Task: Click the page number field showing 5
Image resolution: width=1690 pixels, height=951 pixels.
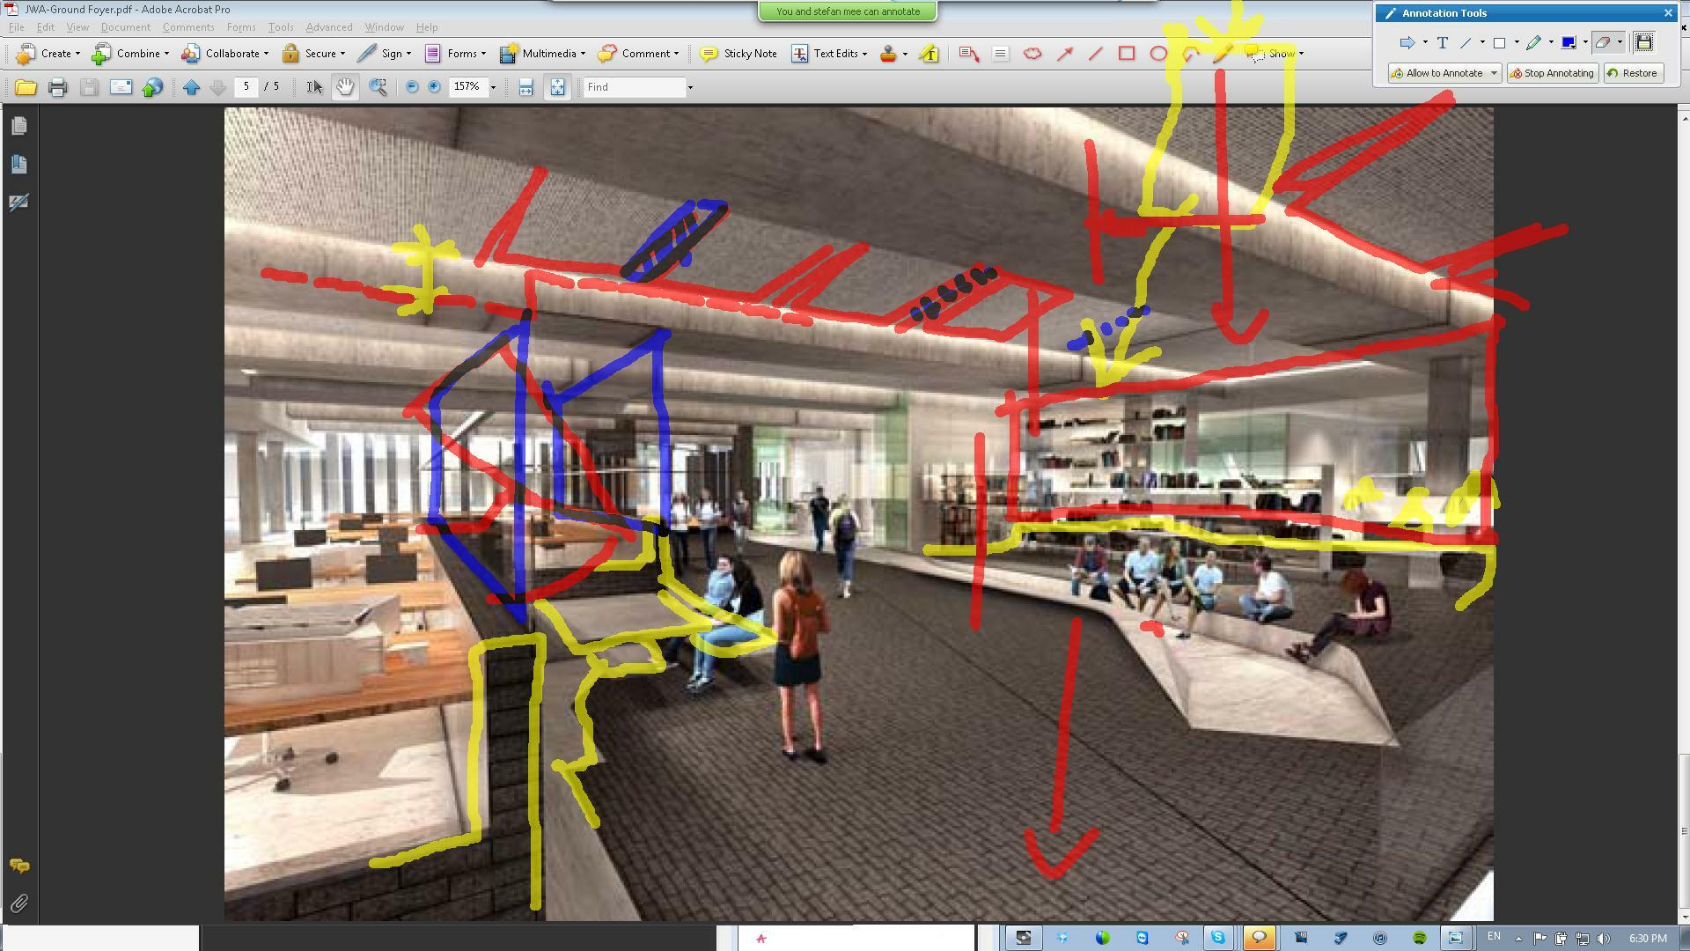Action: (x=246, y=86)
